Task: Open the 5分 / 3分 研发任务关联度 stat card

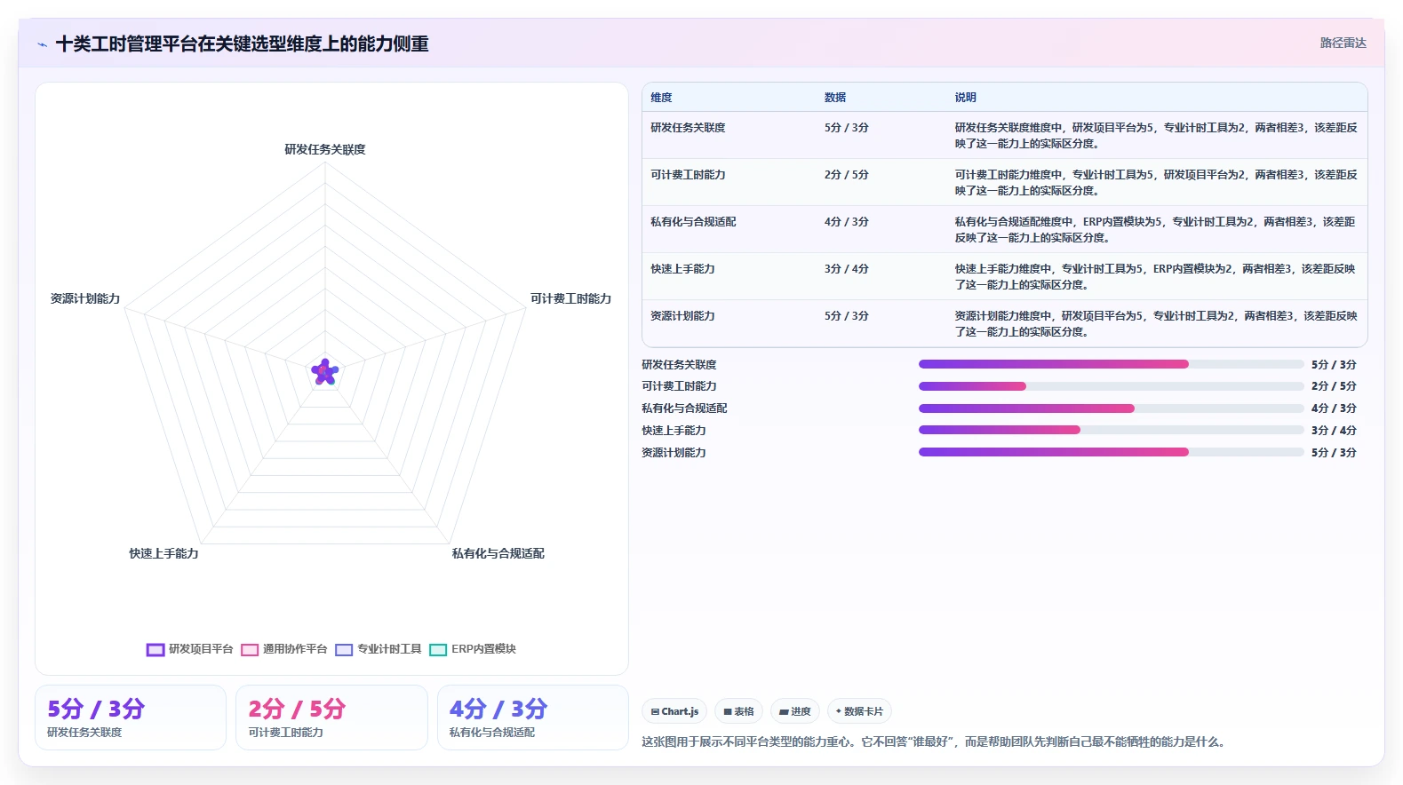Action: point(131,718)
